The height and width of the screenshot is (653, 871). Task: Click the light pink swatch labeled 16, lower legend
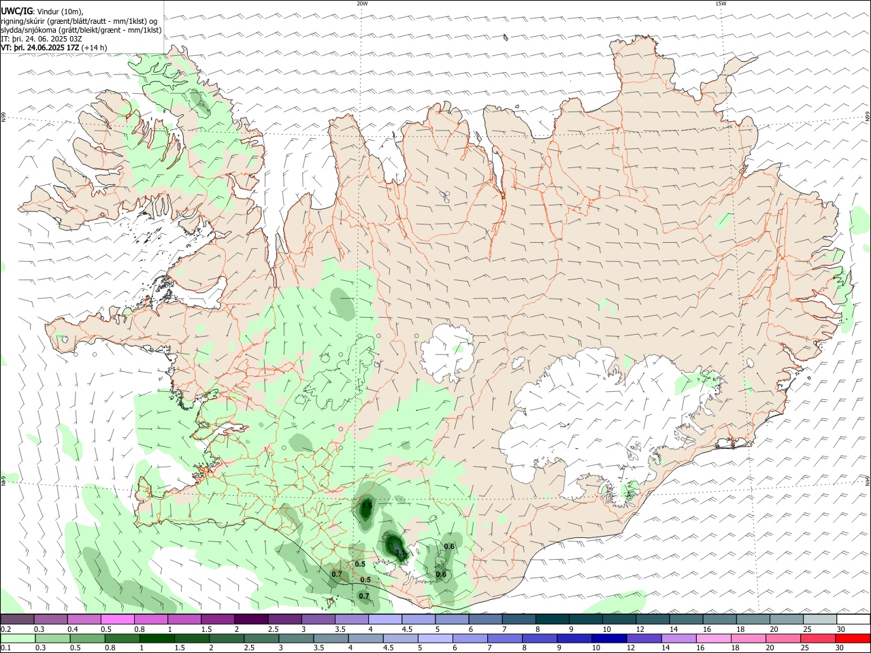pos(712,639)
